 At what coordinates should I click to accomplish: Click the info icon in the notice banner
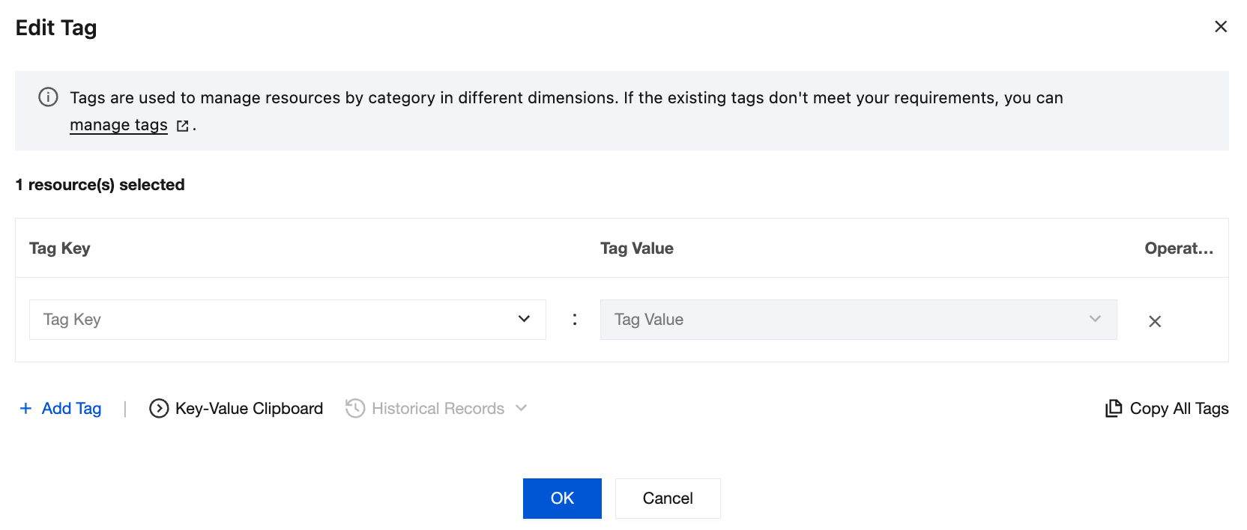[48, 97]
